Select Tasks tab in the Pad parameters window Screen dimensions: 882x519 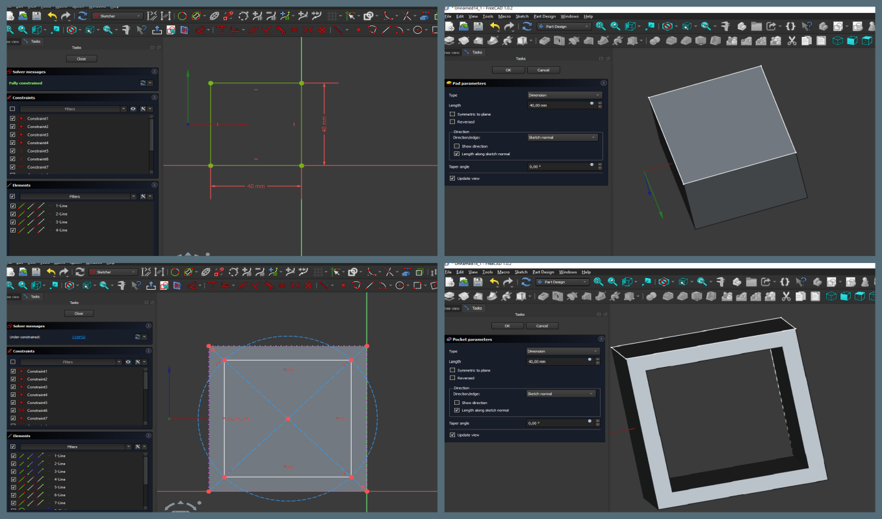pyautogui.click(x=474, y=53)
